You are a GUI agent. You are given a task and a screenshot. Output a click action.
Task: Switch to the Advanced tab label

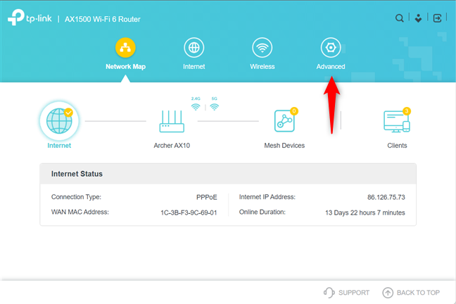pyautogui.click(x=331, y=67)
